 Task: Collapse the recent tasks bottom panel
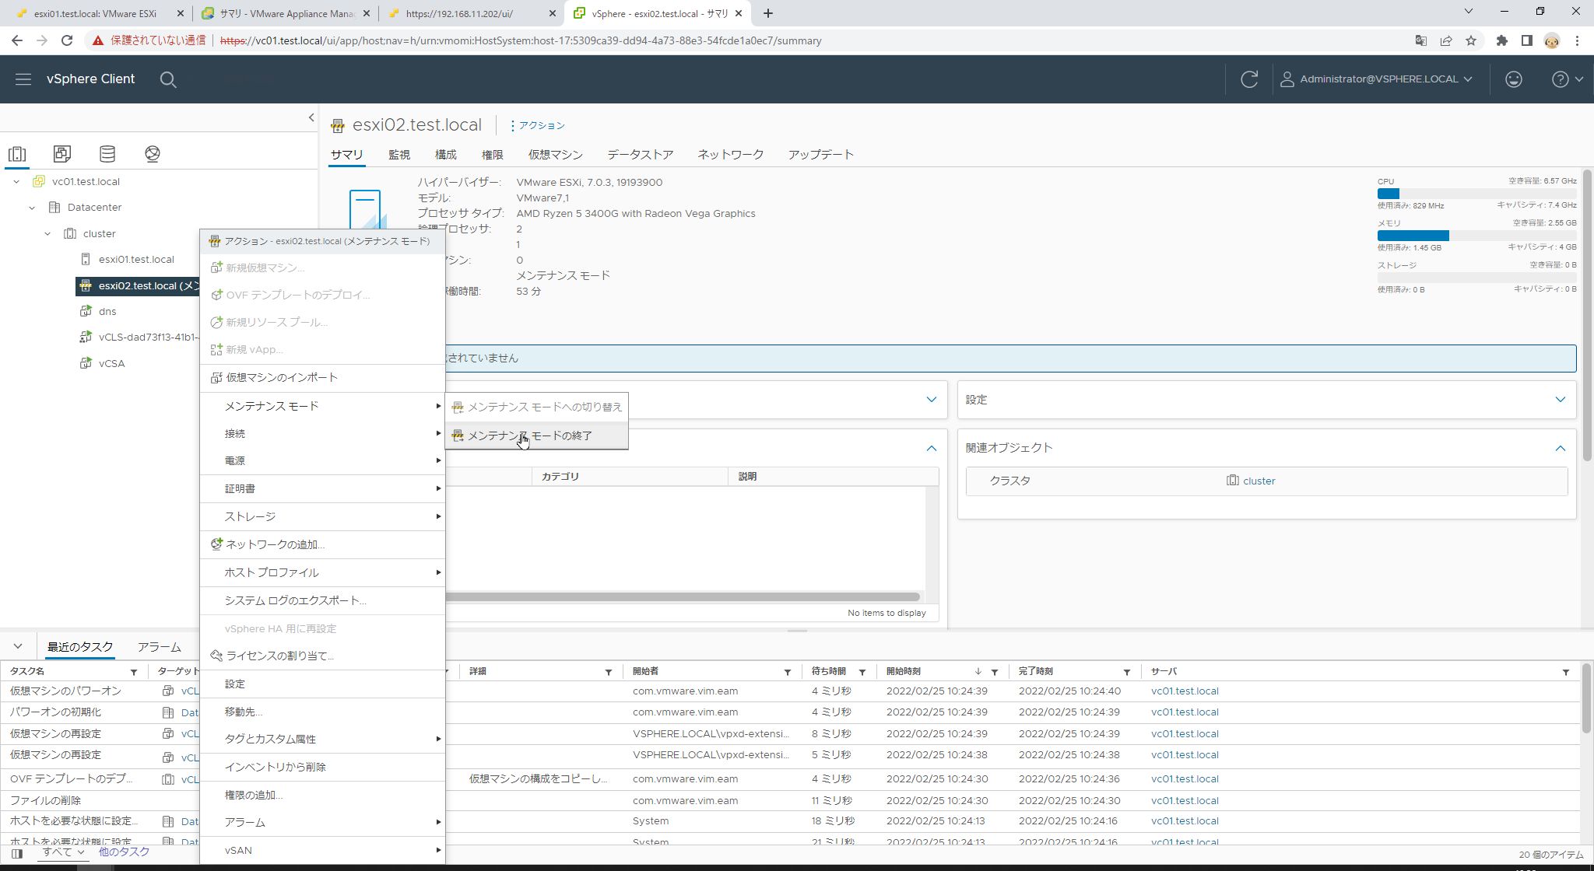18,646
